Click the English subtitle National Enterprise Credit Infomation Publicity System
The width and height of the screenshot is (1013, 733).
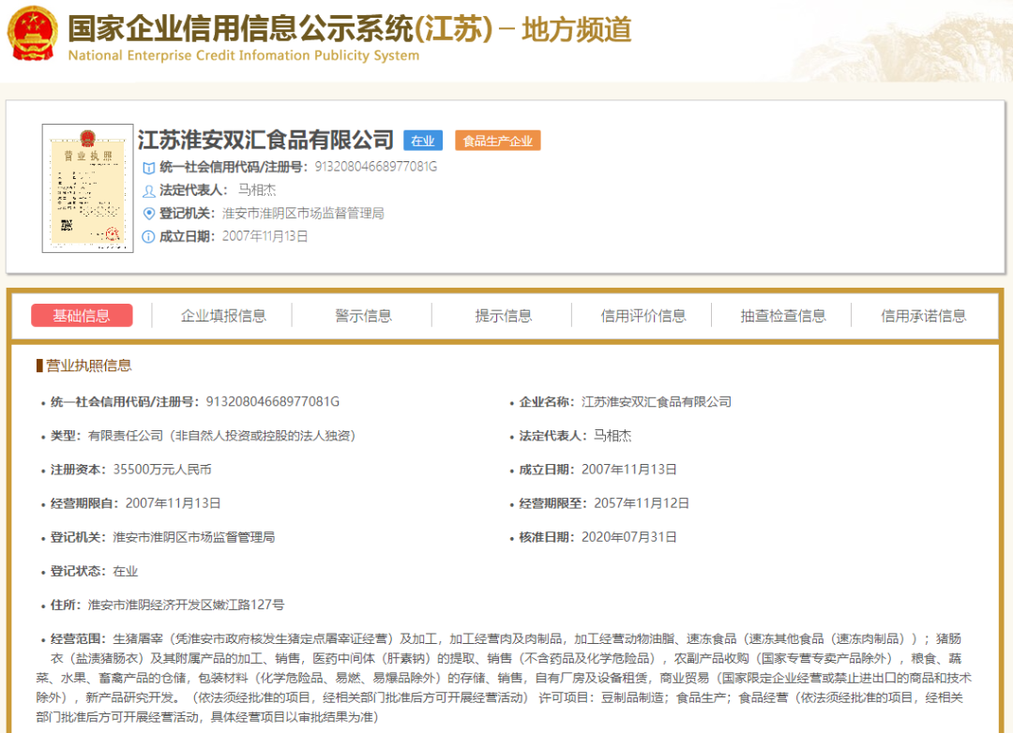click(x=244, y=55)
